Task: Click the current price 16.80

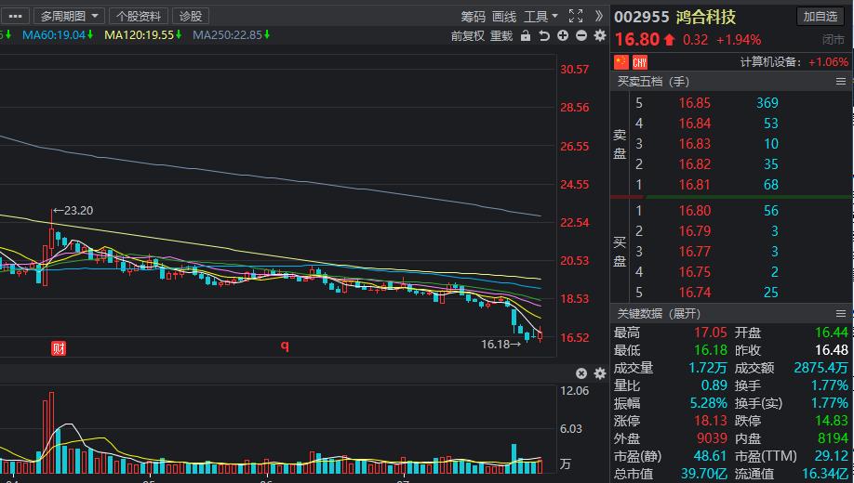Action: 636,40
